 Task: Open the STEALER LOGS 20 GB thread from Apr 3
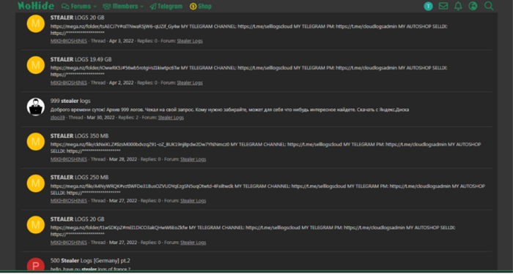click(78, 18)
